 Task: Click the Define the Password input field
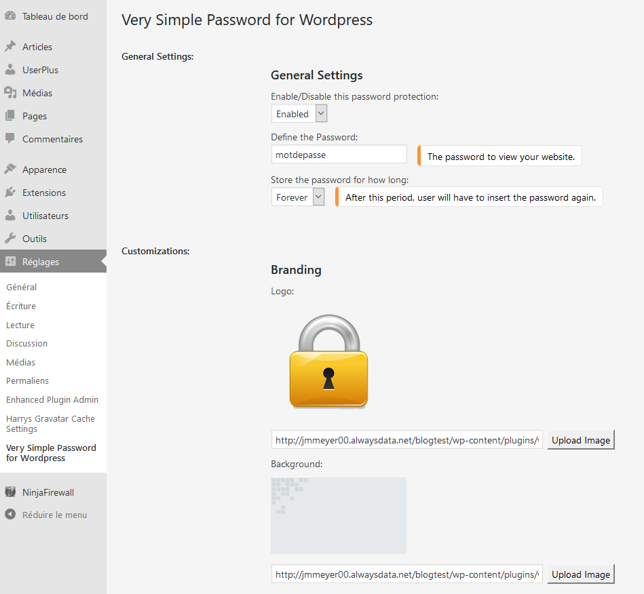click(339, 155)
